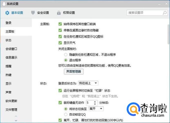Uncheck 始终保持在其他窗口前端

[x=60, y=24]
